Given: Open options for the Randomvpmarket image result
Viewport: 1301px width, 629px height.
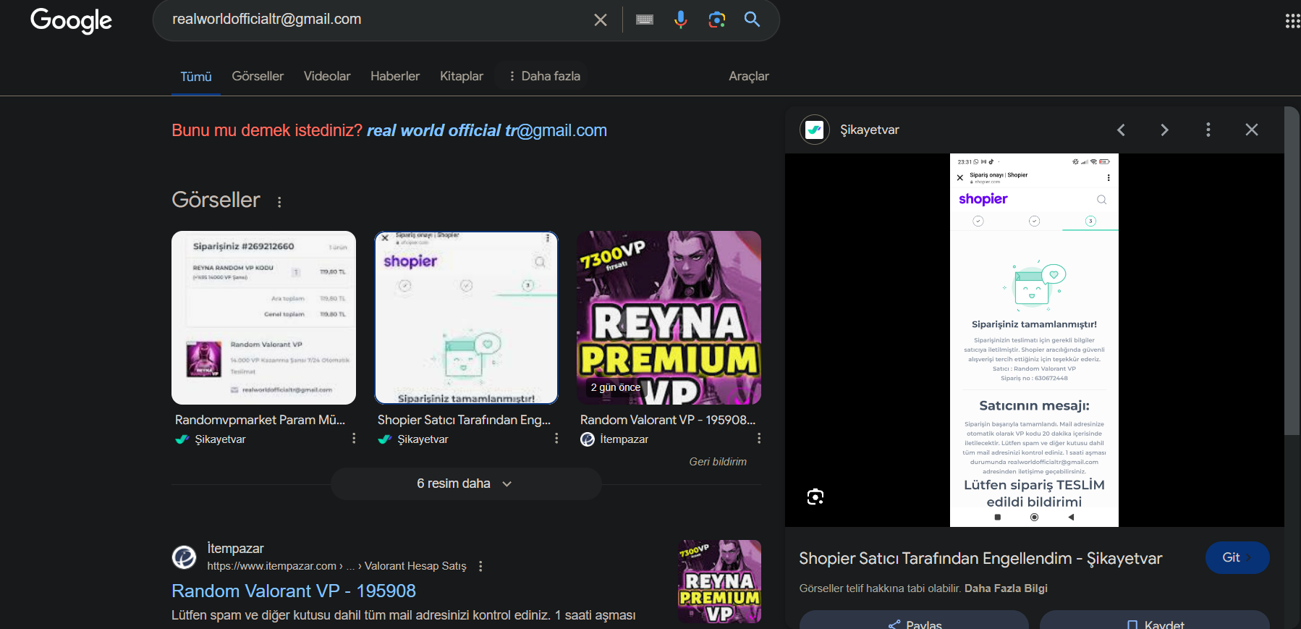Looking at the screenshot, I should 354,439.
